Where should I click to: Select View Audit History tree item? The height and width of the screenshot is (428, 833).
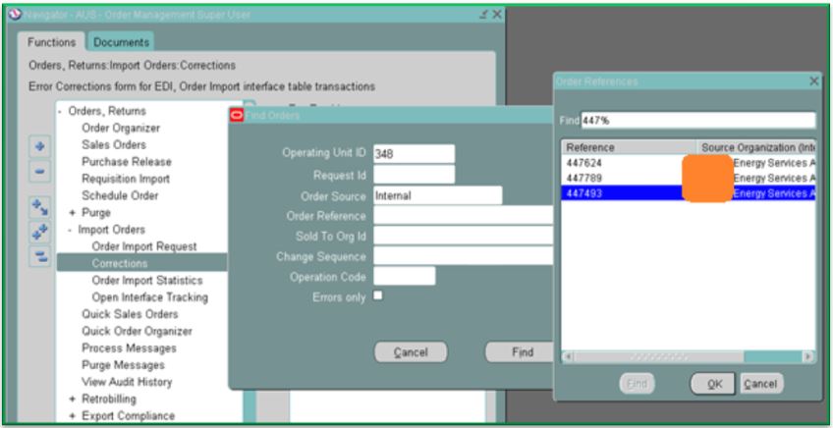pos(127,382)
